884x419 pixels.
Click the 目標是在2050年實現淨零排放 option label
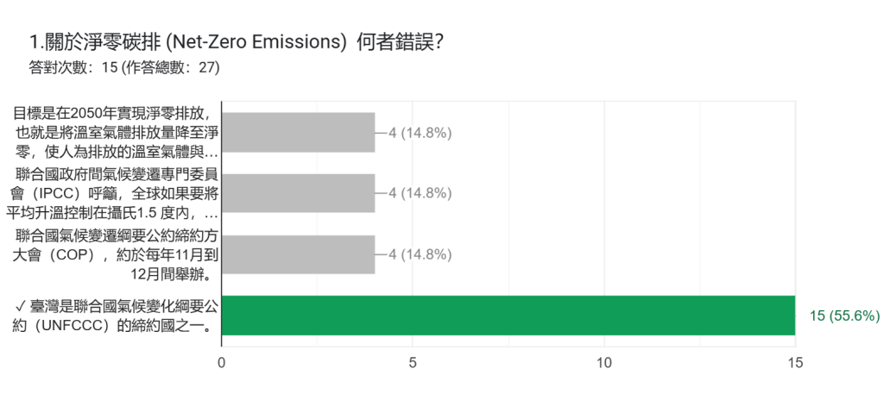117,133
